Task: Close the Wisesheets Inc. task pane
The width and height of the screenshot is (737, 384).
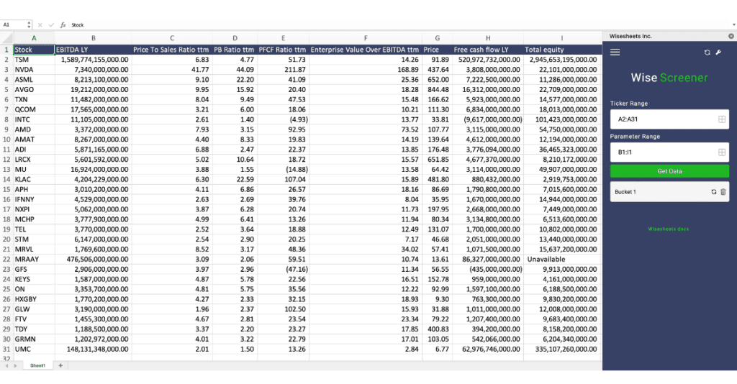Action: (x=731, y=35)
